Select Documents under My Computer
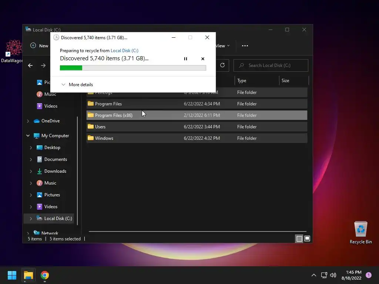This screenshot has width=379, height=284. click(52, 159)
